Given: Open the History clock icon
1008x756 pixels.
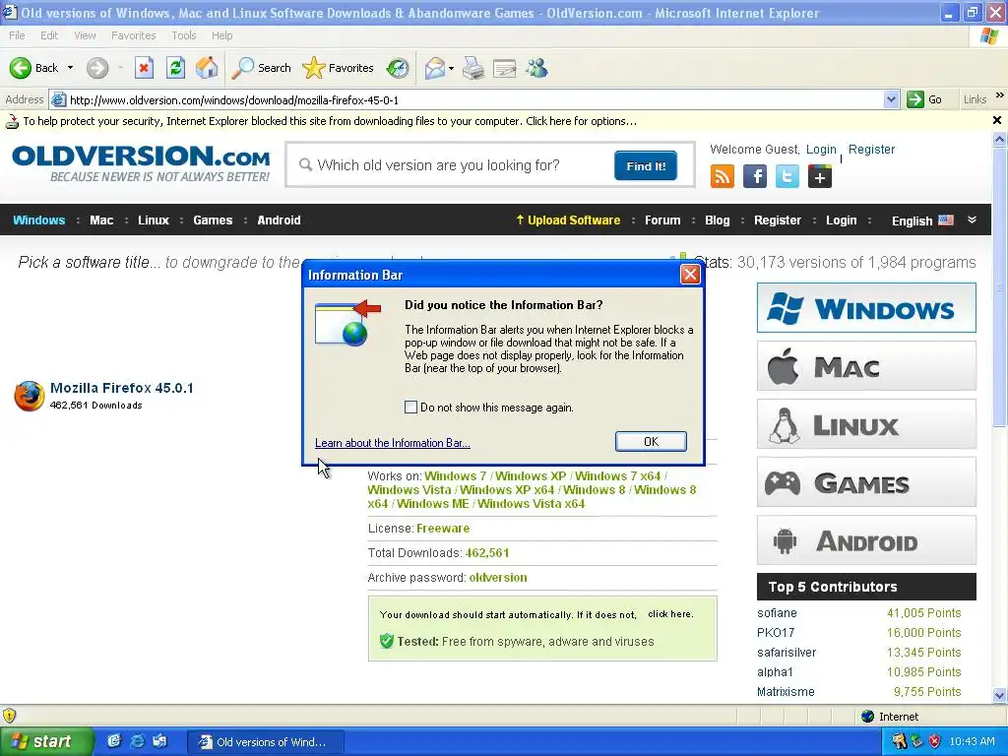Looking at the screenshot, I should (398, 68).
